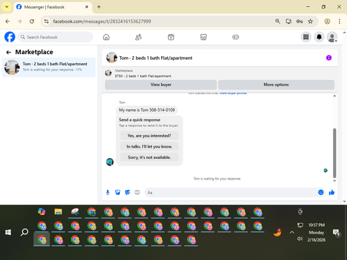Open the tab search dropdown arrow
Viewport: 347px width, 260px height.
pyautogui.click(x=7, y=7)
